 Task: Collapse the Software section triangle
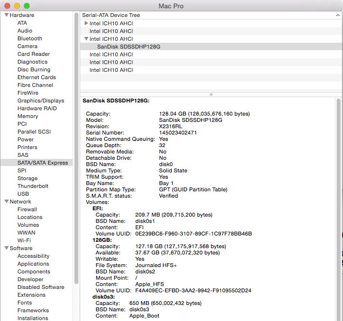[6, 248]
